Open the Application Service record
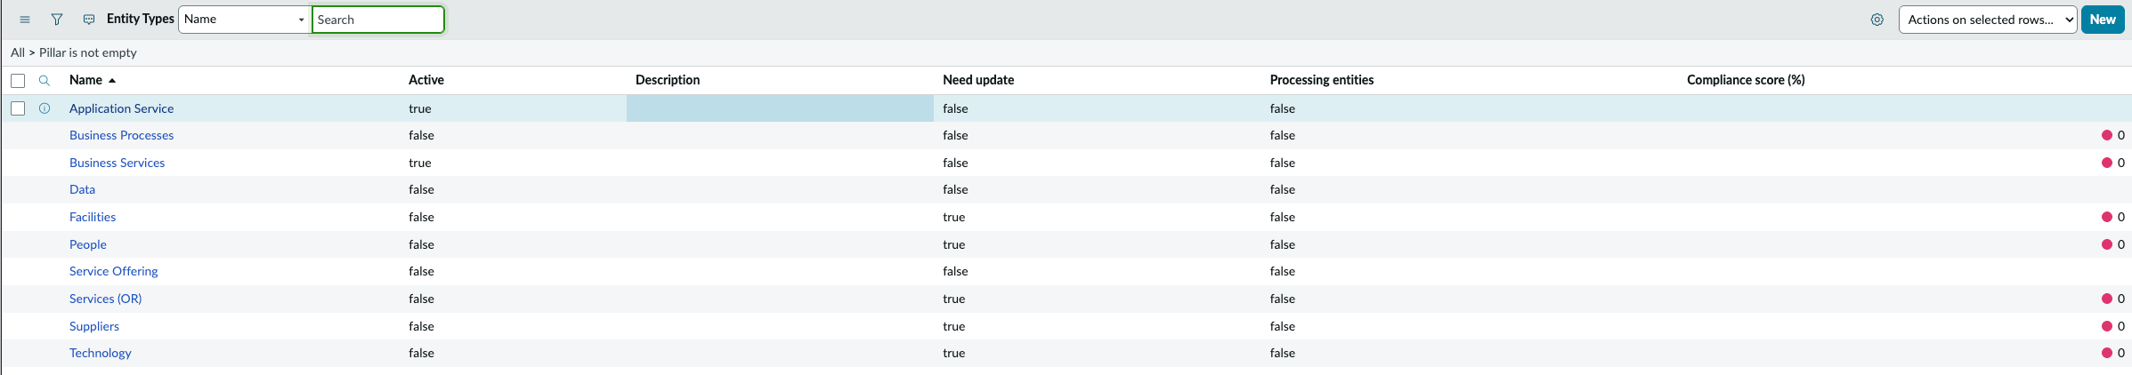 [122, 108]
